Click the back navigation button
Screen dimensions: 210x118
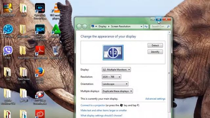(79, 27)
